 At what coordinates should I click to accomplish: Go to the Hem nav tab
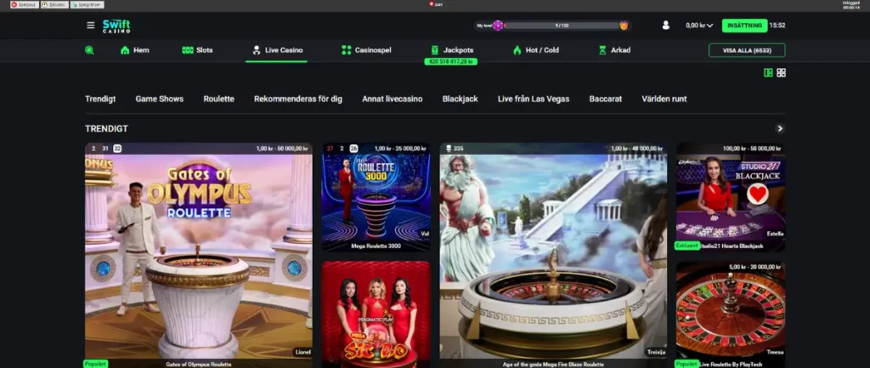[135, 50]
